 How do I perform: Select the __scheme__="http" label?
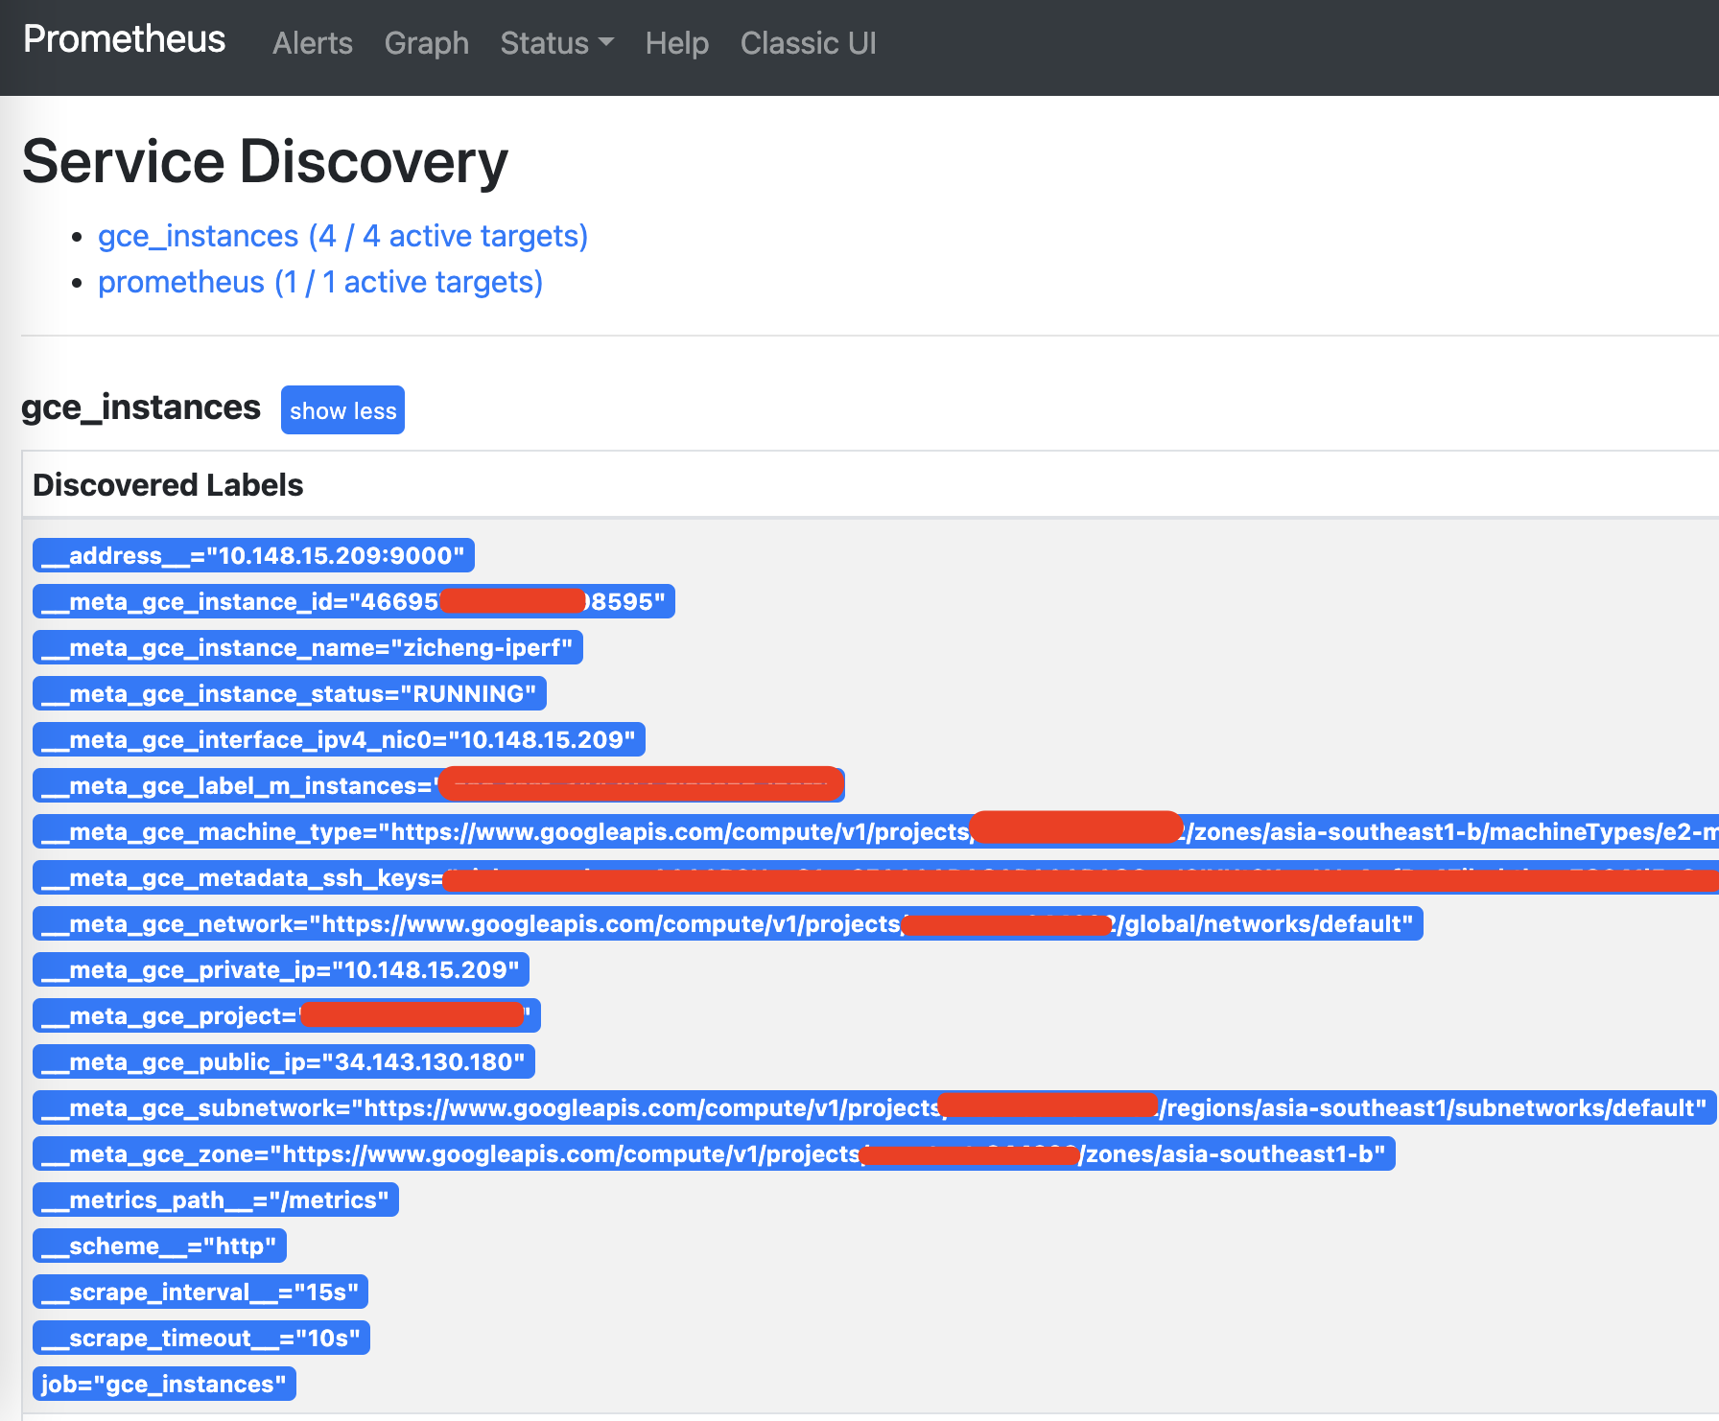(159, 1246)
